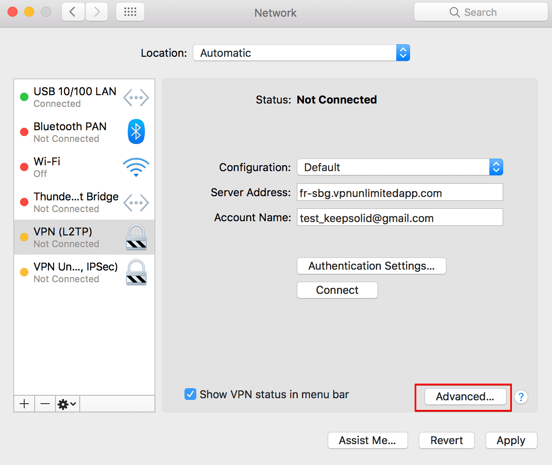This screenshot has width=552, height=465.
Task: Open Authentication Settings
Action: (371, 266)
